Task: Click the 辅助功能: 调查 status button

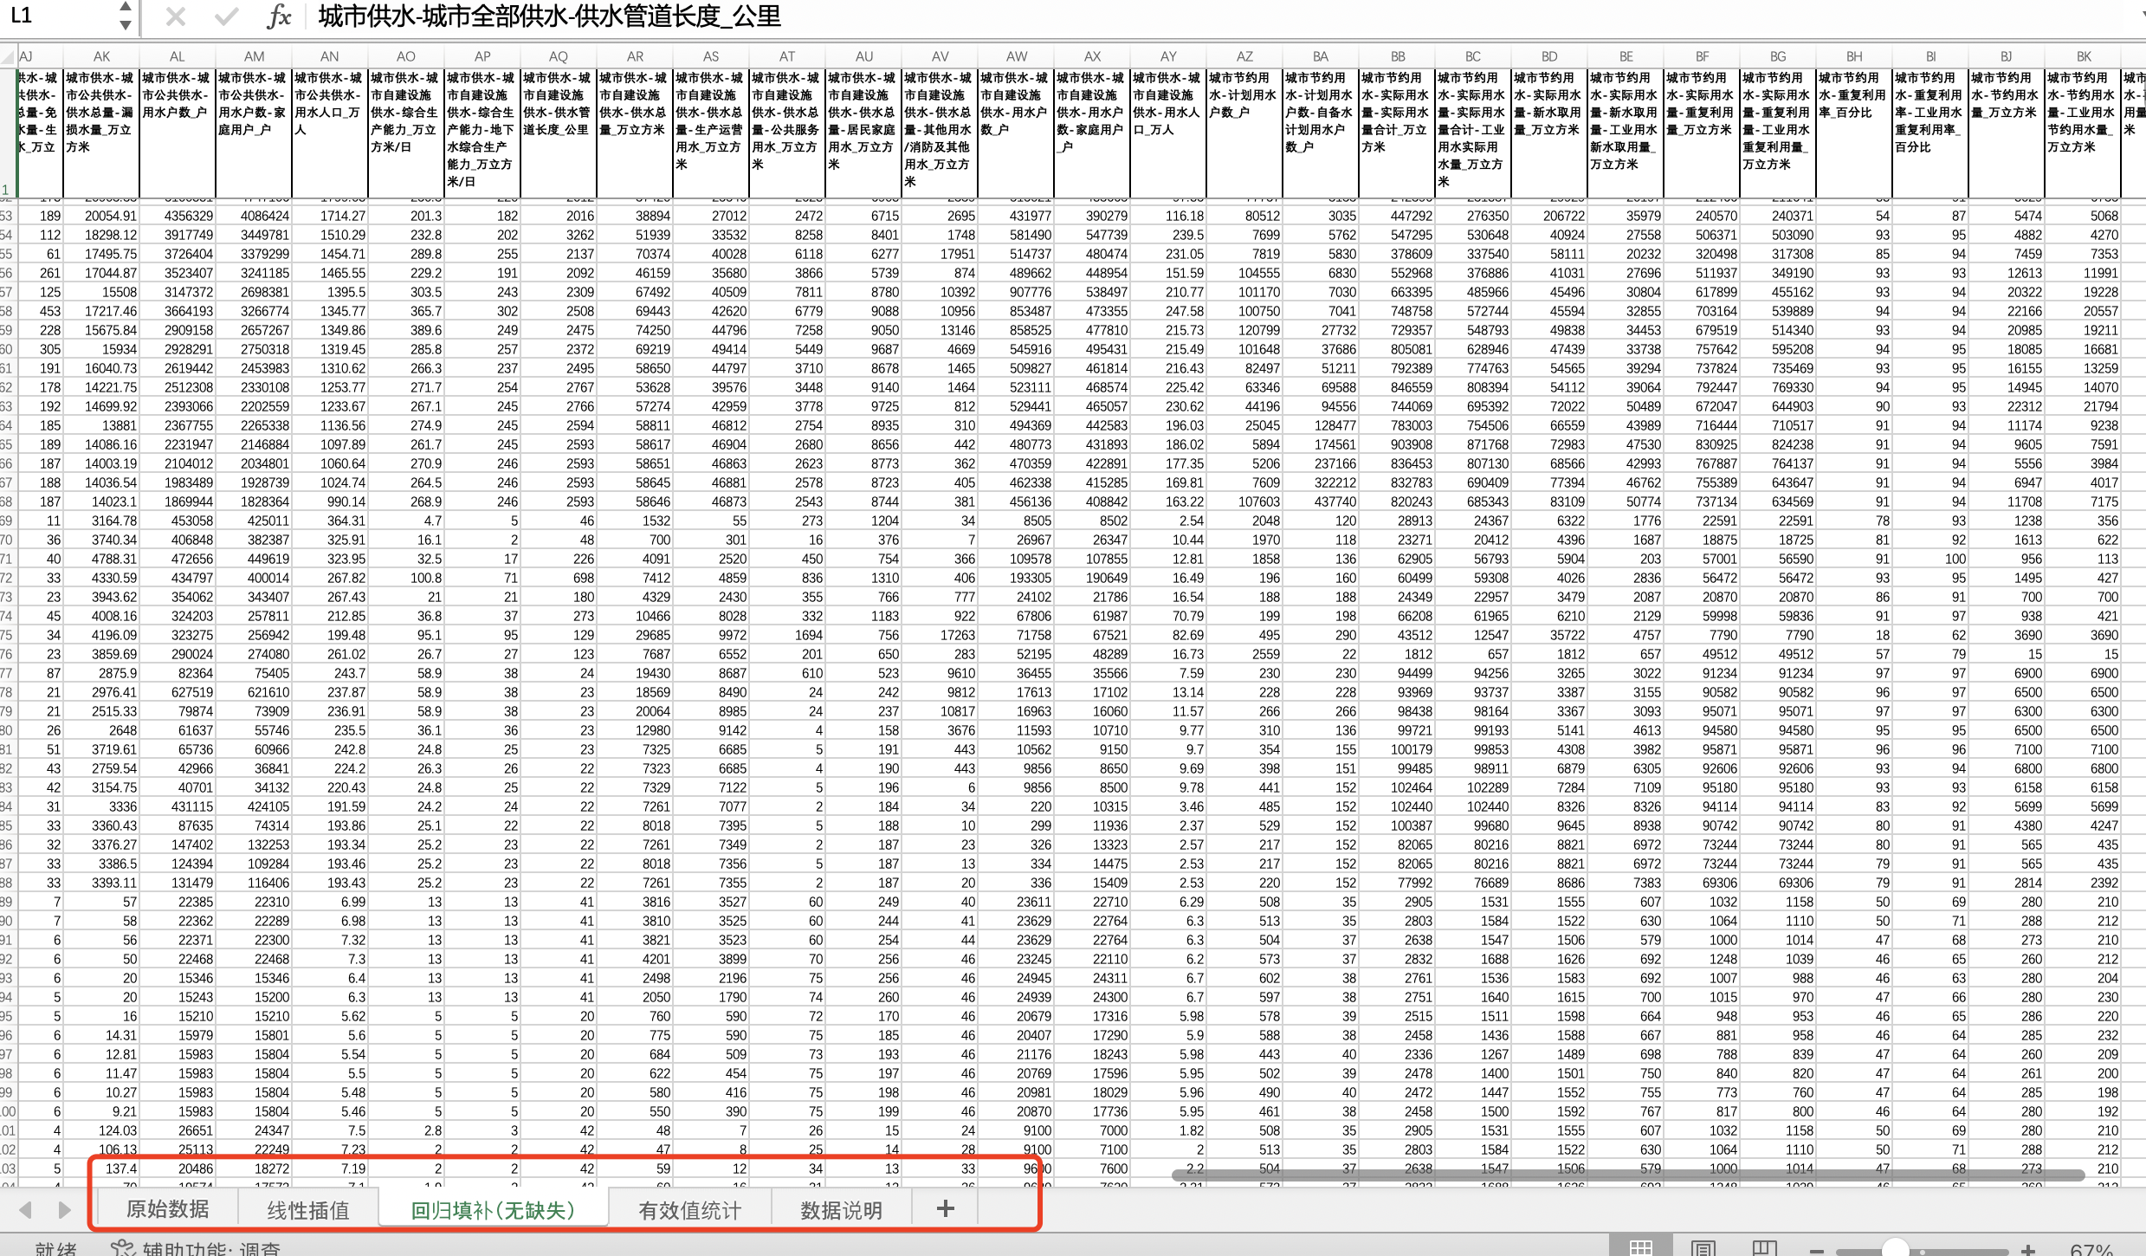Action: (197, 1248)
